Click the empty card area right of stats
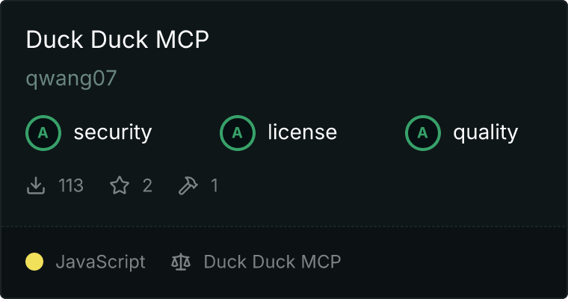The image size is (568, 299). click(391, 185)
